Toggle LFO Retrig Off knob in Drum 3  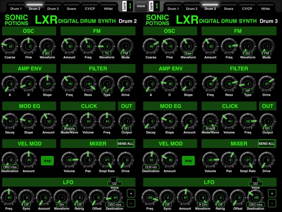[220, 198]
